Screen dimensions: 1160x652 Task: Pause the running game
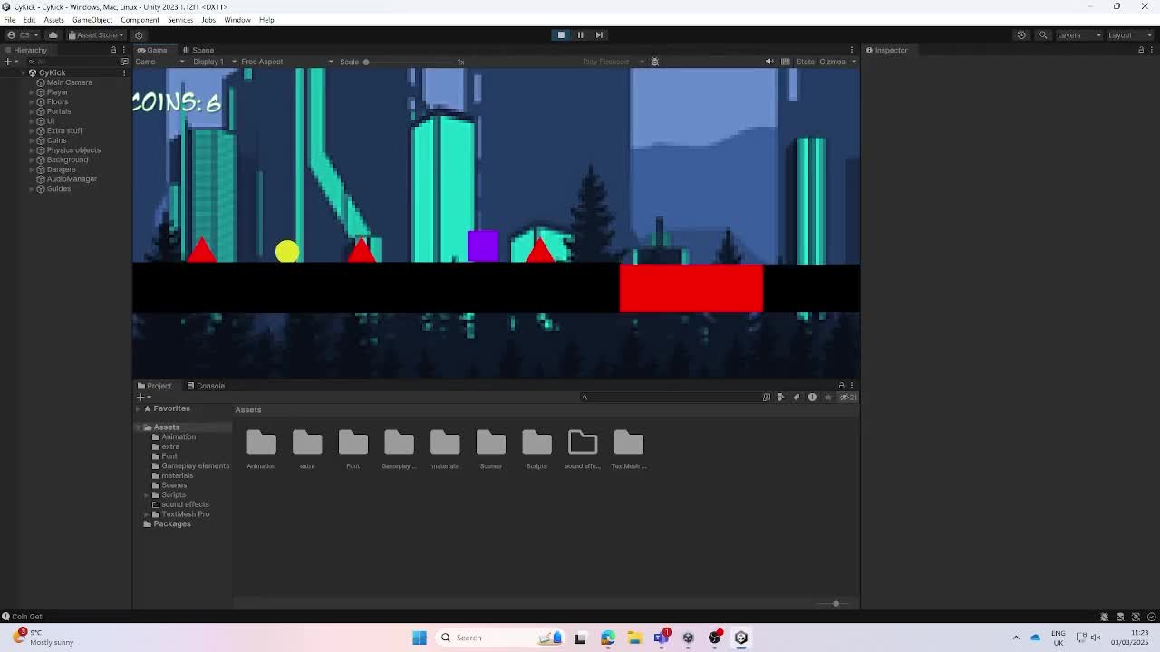click(580, 34)
